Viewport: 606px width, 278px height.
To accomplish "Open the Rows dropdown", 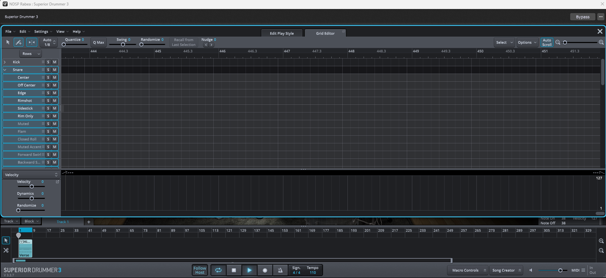I will pyautogui.click(x=31, y=54).
